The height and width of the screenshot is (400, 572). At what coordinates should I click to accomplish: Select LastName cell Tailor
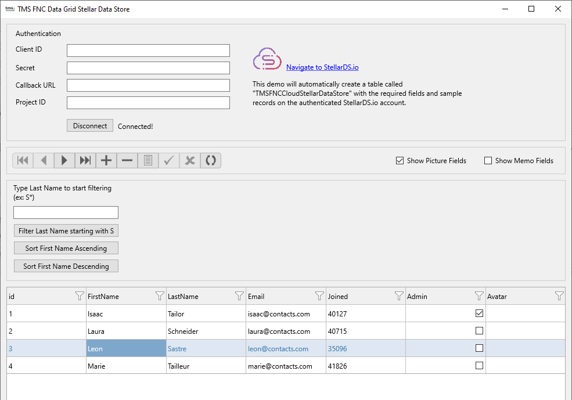[206, 313]
